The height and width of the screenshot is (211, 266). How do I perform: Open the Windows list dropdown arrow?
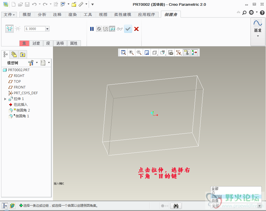pos(69,4)
